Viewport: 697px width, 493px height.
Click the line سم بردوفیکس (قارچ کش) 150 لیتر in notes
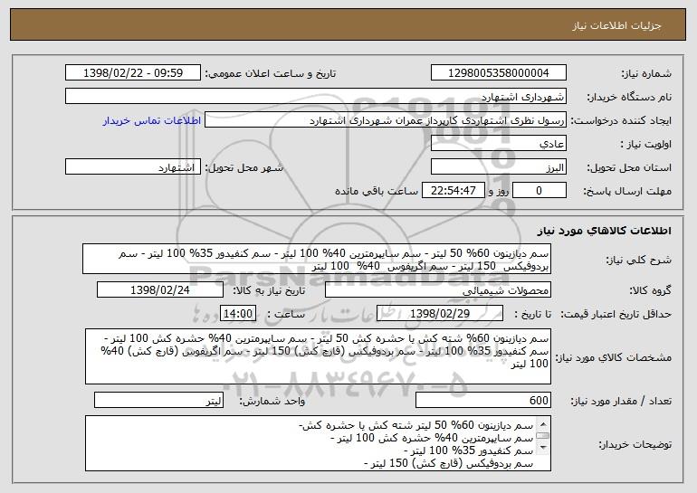(x=448, y=463)
